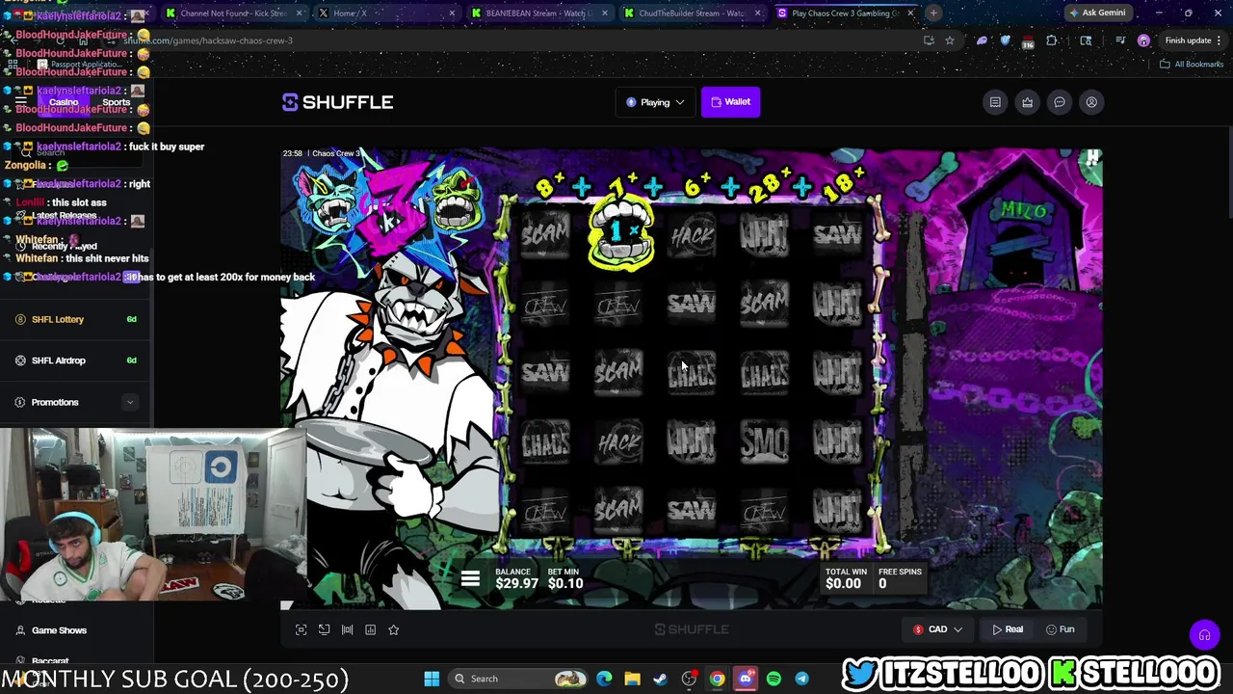The width and height of the screenshot is (1233, 694).
Task: Open live stats chart below the game
Action: coord(370,629)
